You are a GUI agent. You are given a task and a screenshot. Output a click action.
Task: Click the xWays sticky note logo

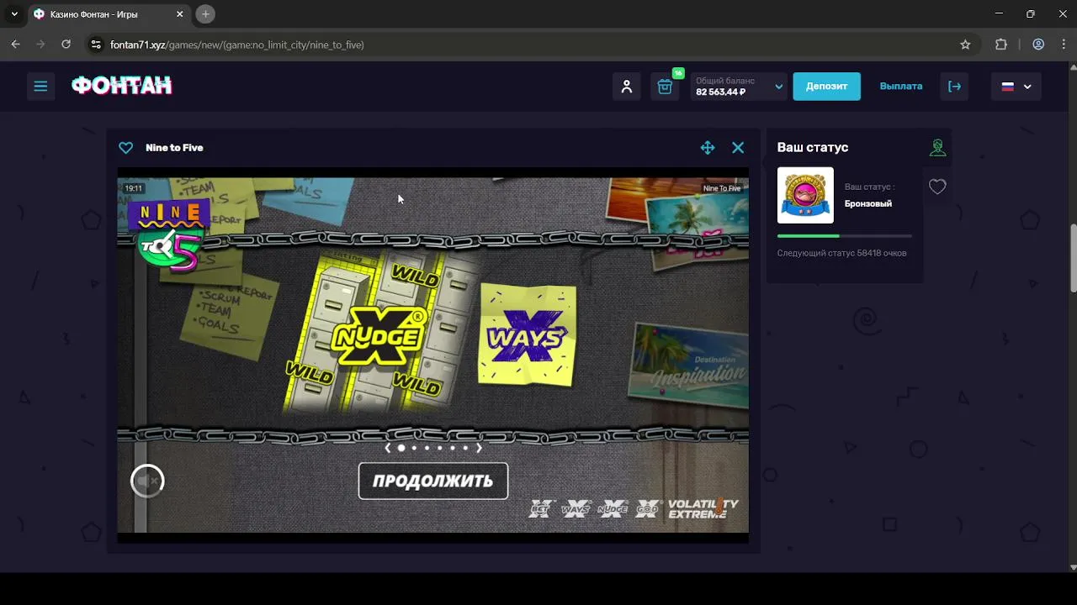(x=527, y=334)
